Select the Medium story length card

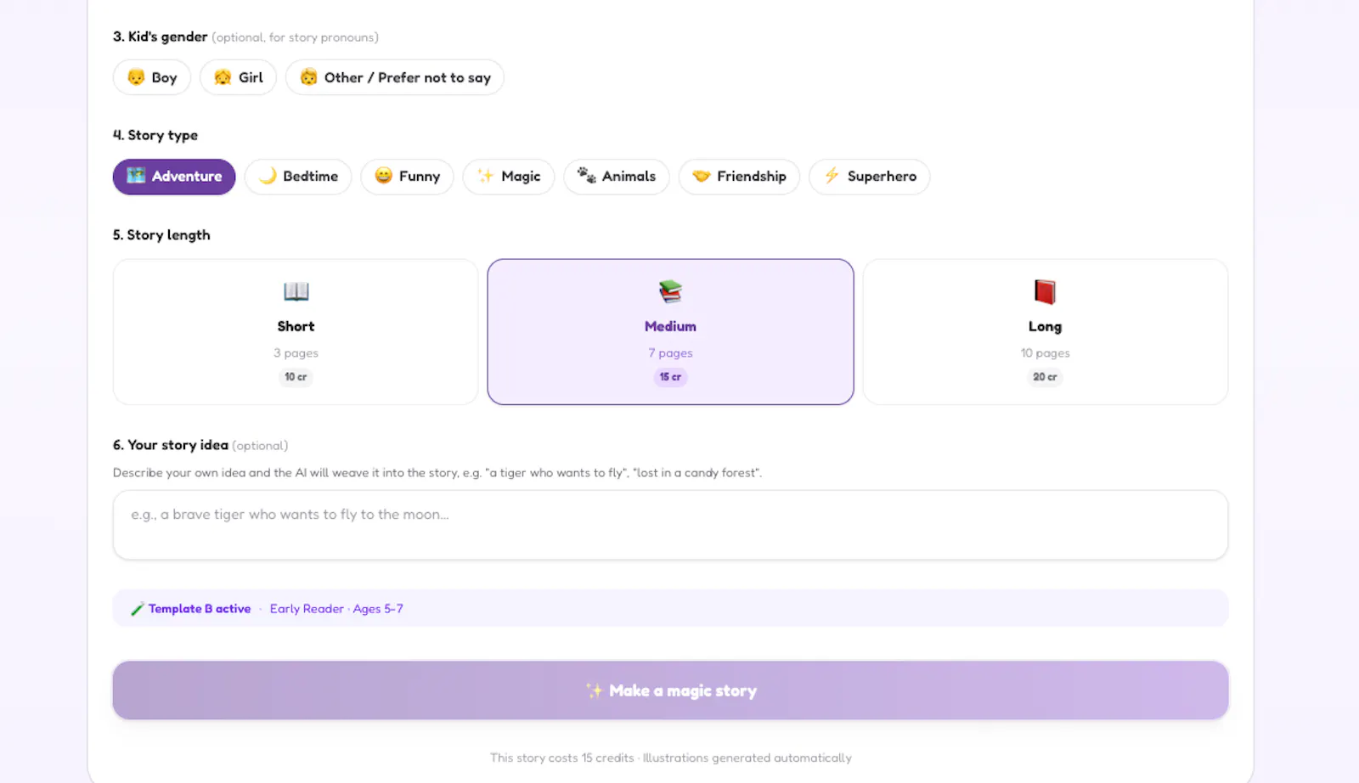pos(670,332)
